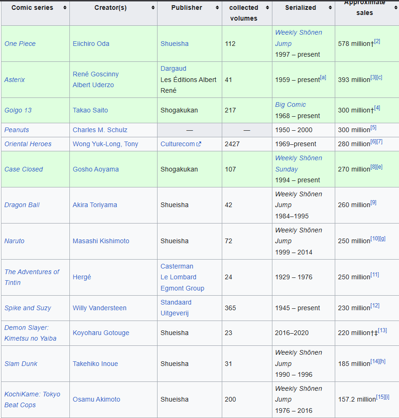Open the Spike and Suzy link
399x418 pixels.
(x=28, y=308)
